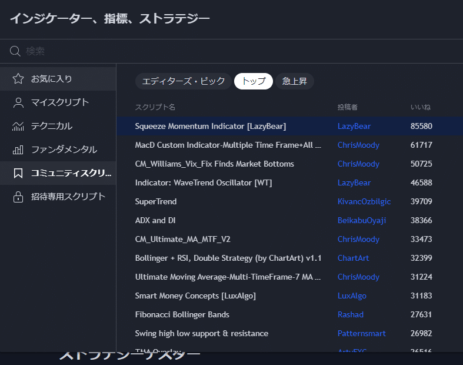Click the 50725 likes count

(421, 164)
